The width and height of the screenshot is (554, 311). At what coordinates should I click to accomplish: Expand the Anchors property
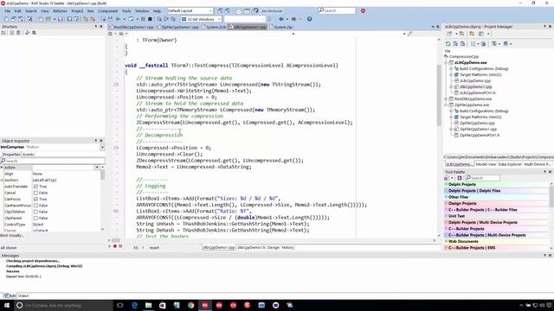click(2, 181)
